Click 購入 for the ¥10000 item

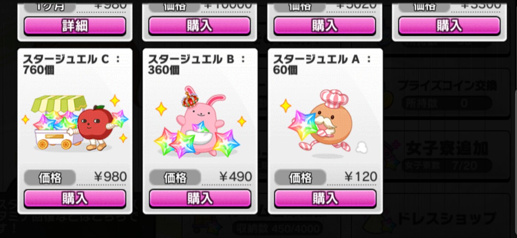pos(200,26)
